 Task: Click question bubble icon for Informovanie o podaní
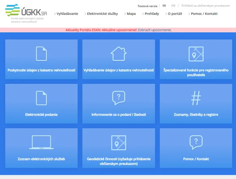(119, 98)
